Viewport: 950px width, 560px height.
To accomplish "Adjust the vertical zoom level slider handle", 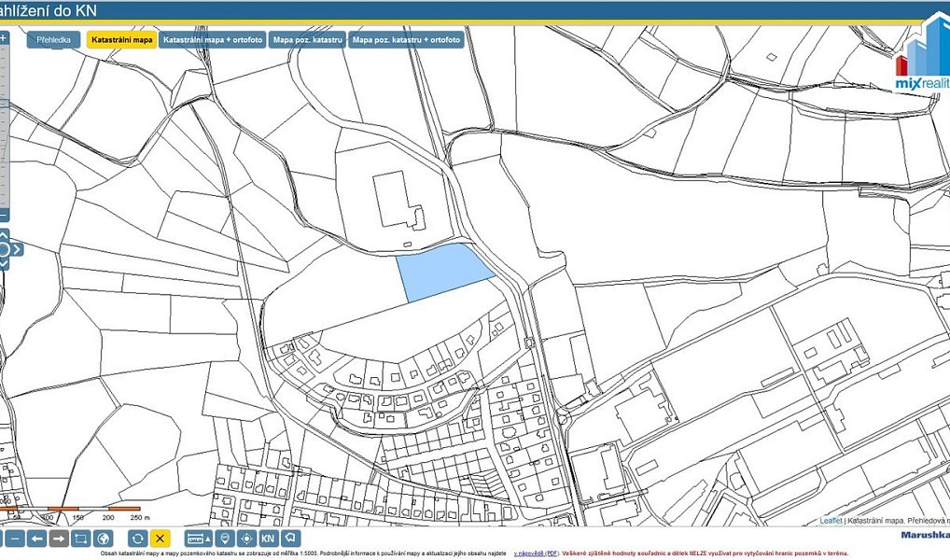I will [x=4, y=105].
